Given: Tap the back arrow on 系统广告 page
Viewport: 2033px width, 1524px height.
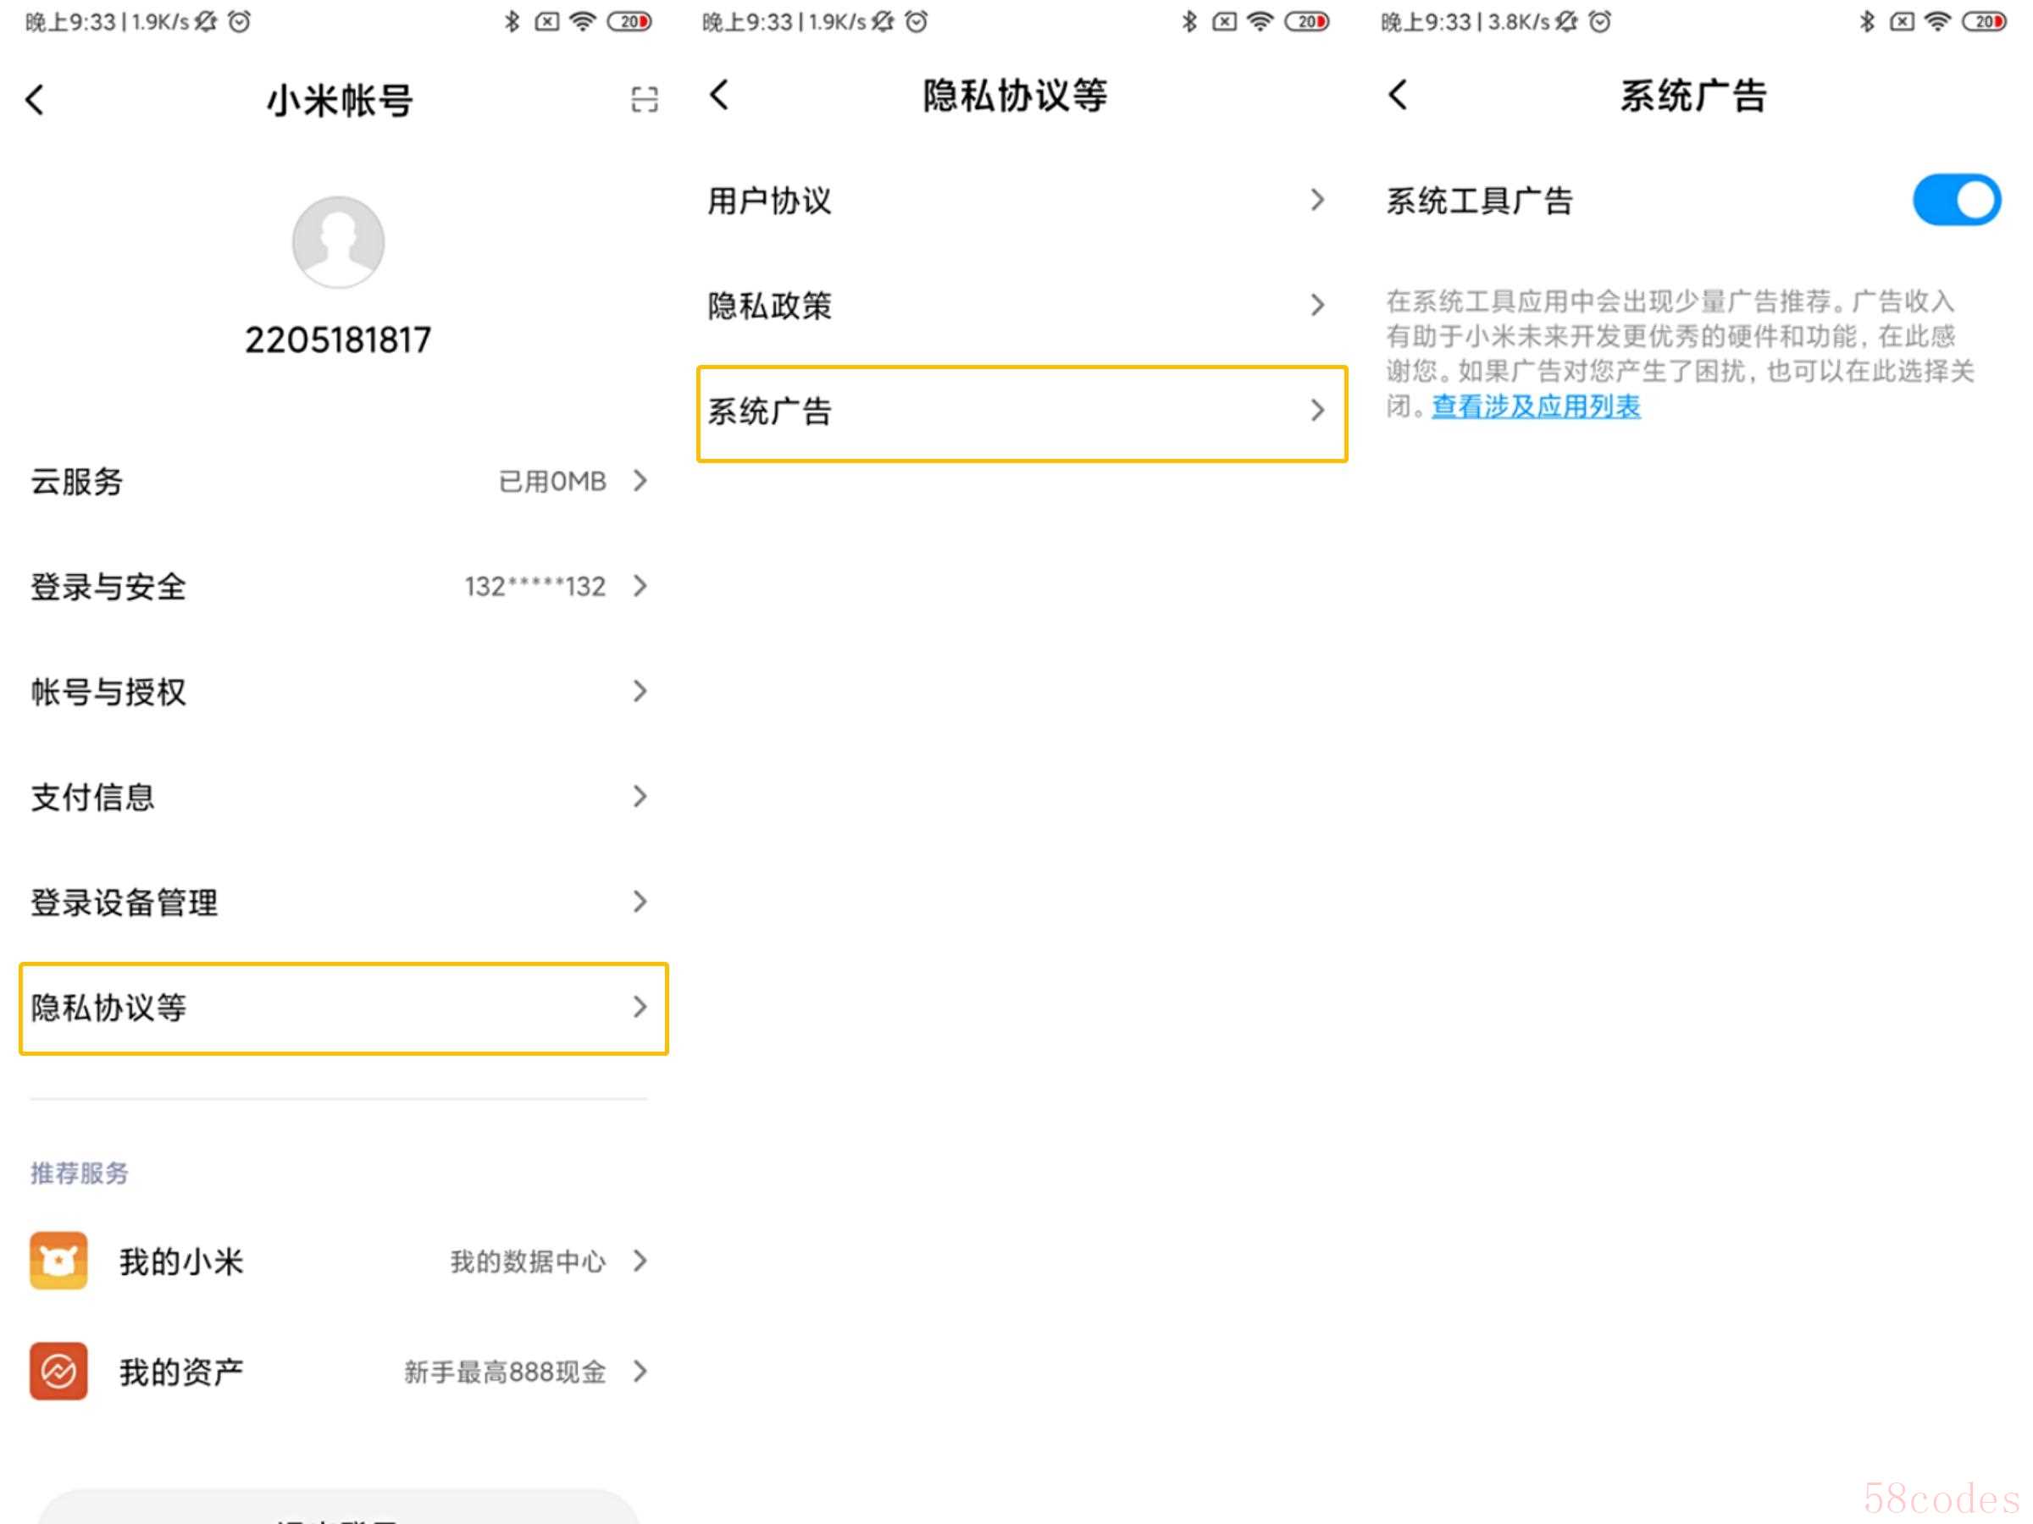Looking at the screenshot, I should (1397, 95).
